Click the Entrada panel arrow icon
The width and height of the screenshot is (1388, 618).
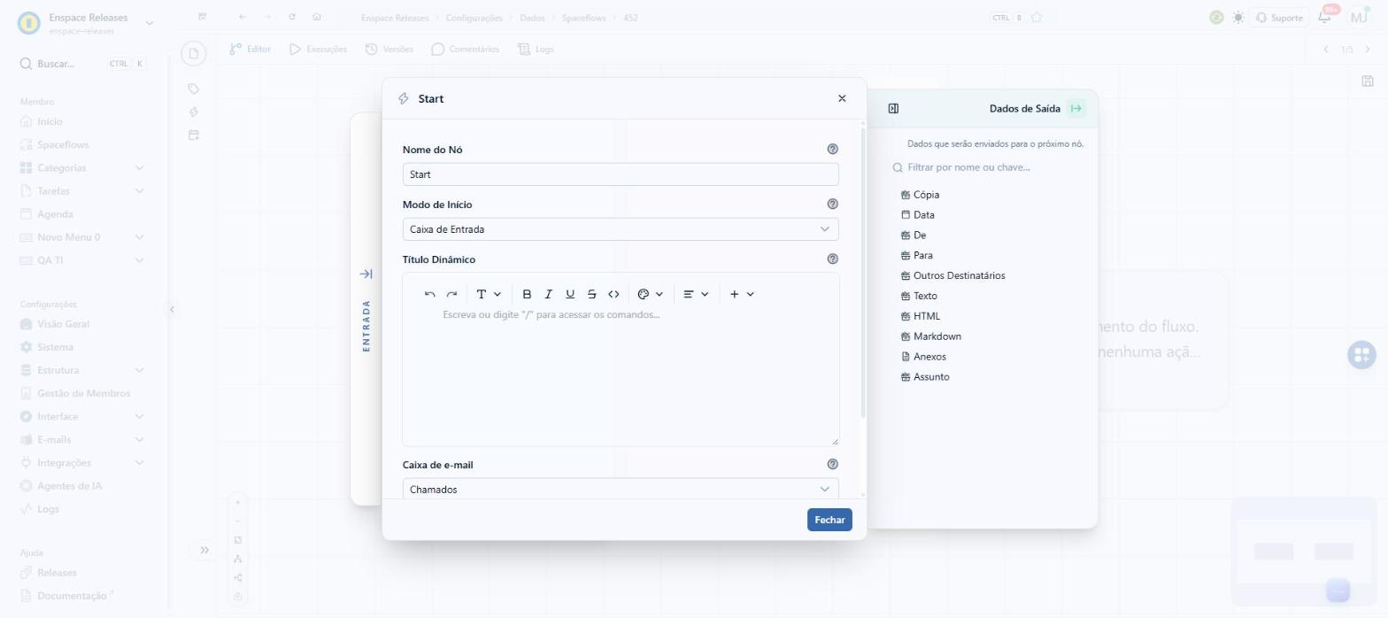coord(366,274)
